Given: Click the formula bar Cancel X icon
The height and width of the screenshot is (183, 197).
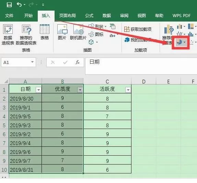Looking at the screenshot, I should [x=53, y=62].
